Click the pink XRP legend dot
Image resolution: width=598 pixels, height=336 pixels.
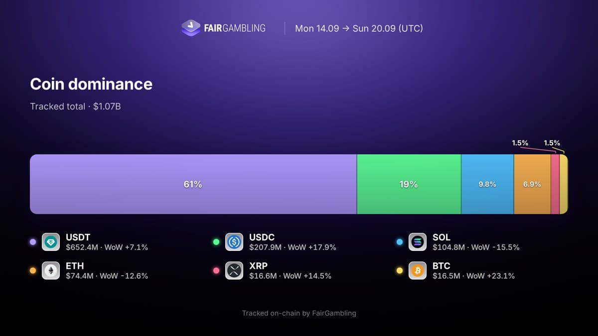pyautogui.click(x=216, y=270)
